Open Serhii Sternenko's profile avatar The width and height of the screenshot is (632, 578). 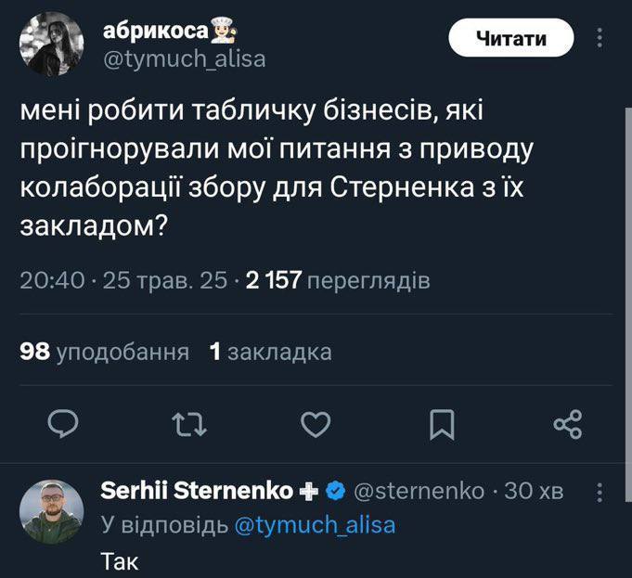point(52,511)
